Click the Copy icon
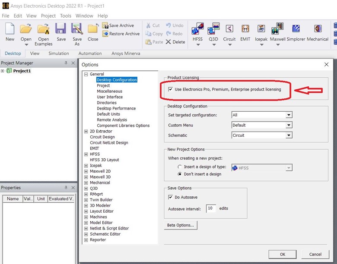Screen dimensions: 337x264 tap(148, 34)
